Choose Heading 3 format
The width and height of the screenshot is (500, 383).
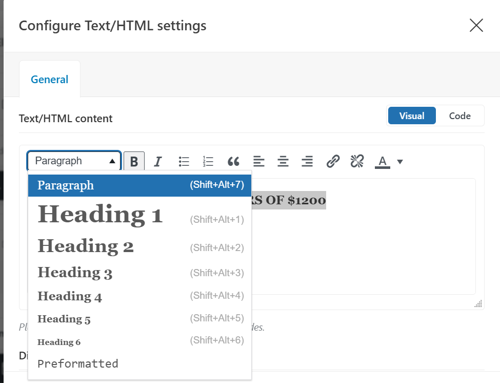[139, 273]
